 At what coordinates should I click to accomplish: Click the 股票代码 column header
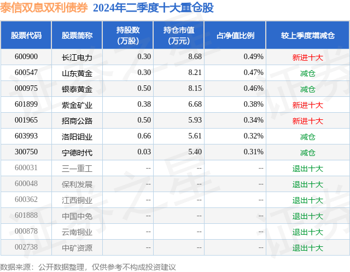click(26, 35)
